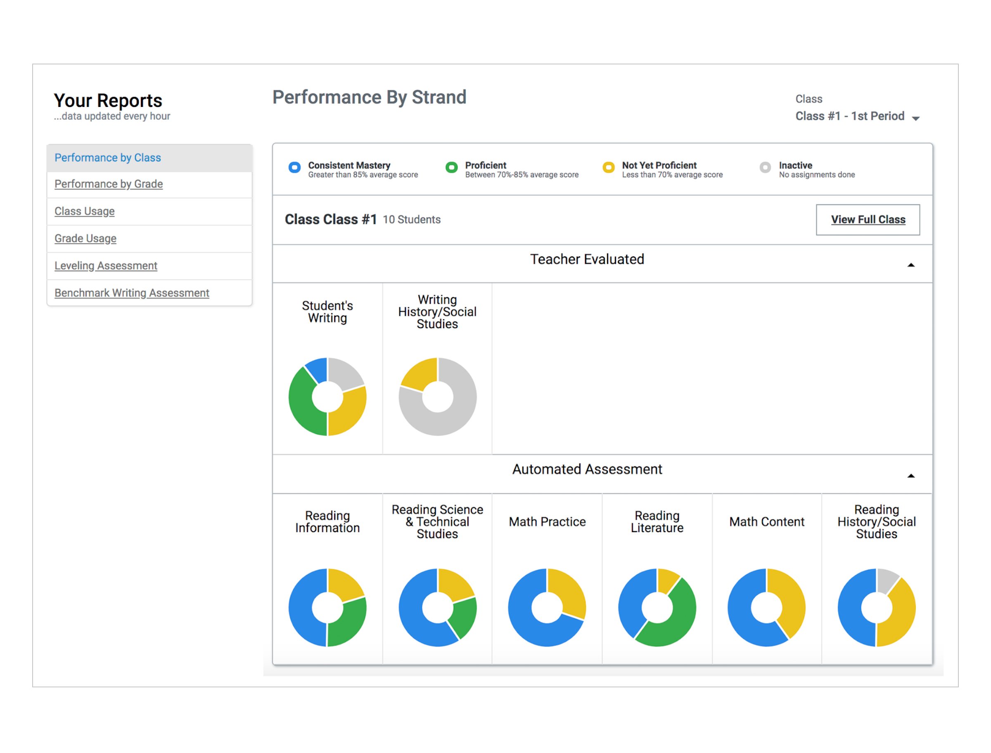Click the gray Inactive legend icon
The height and width of the screenshot is (753, 991).
[765, 168]
